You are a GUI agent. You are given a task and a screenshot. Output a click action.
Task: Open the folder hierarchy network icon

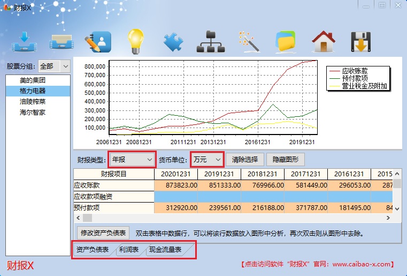[x=211, y=42]
